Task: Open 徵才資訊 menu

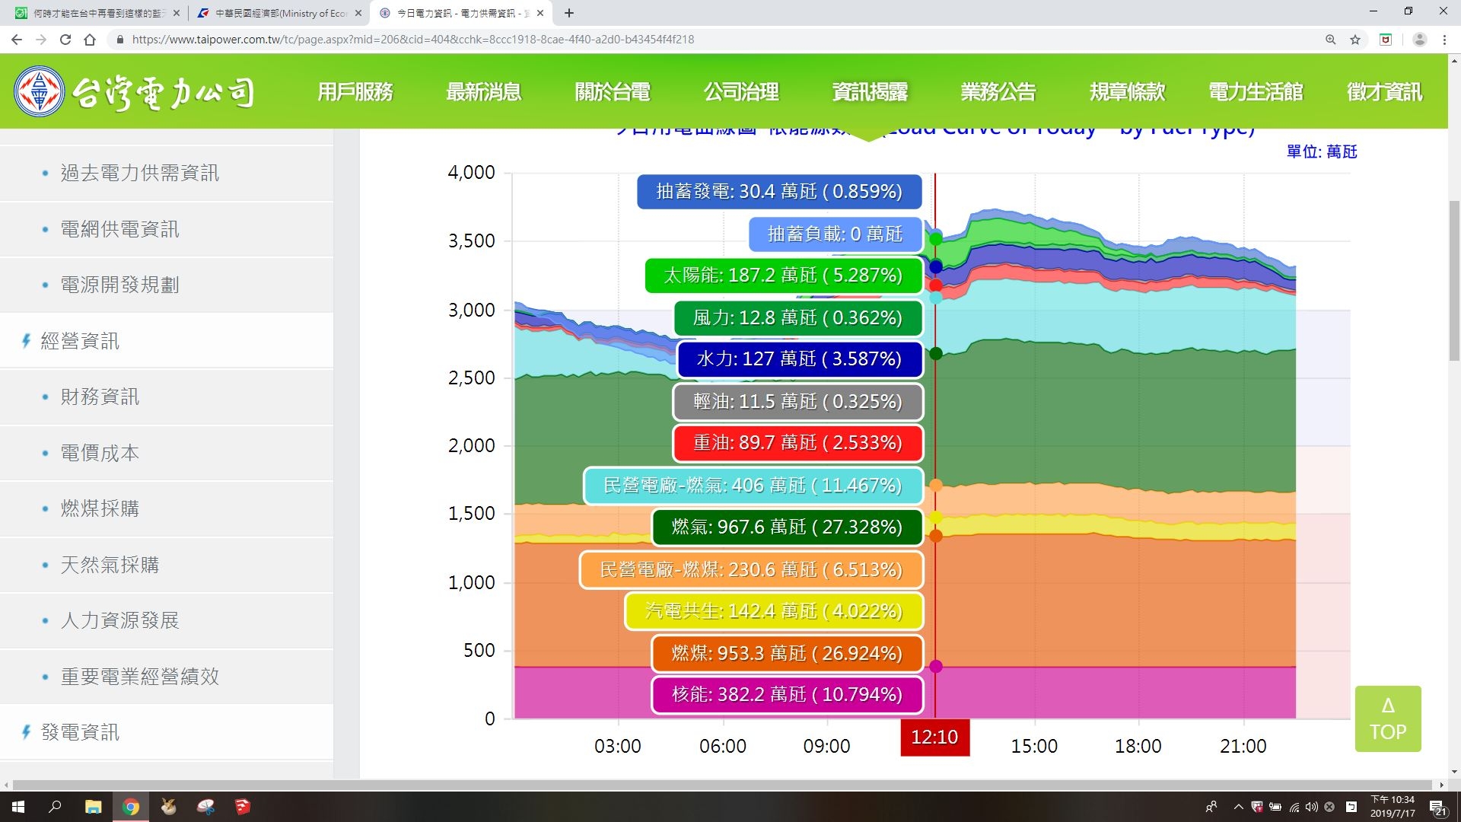Action: click(x=1384, y=92)
